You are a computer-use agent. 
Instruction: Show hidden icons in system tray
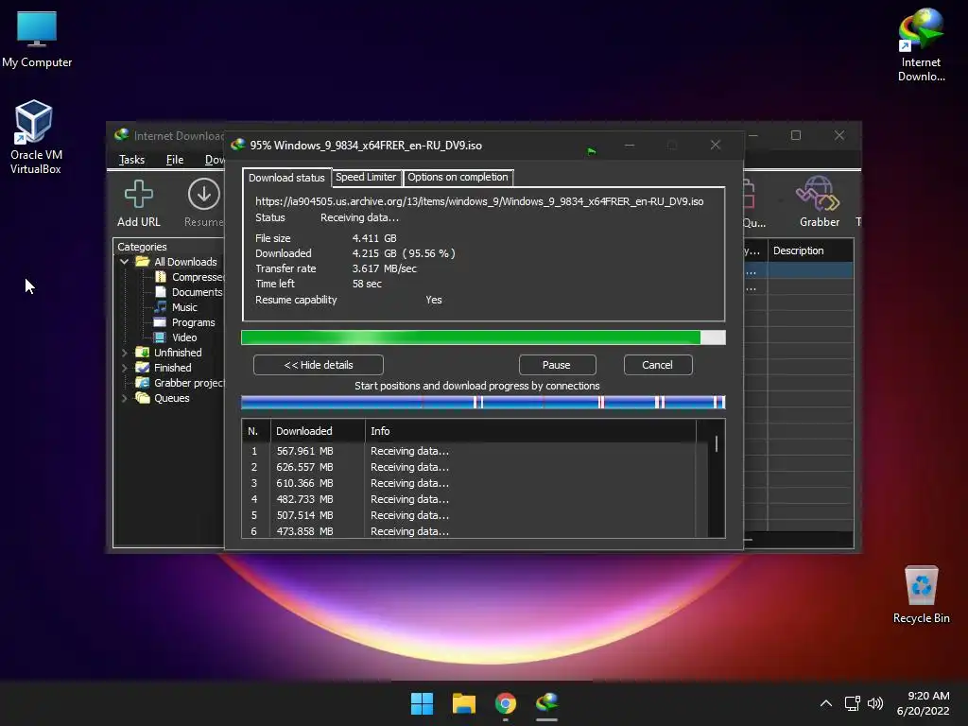pos(826,703)
